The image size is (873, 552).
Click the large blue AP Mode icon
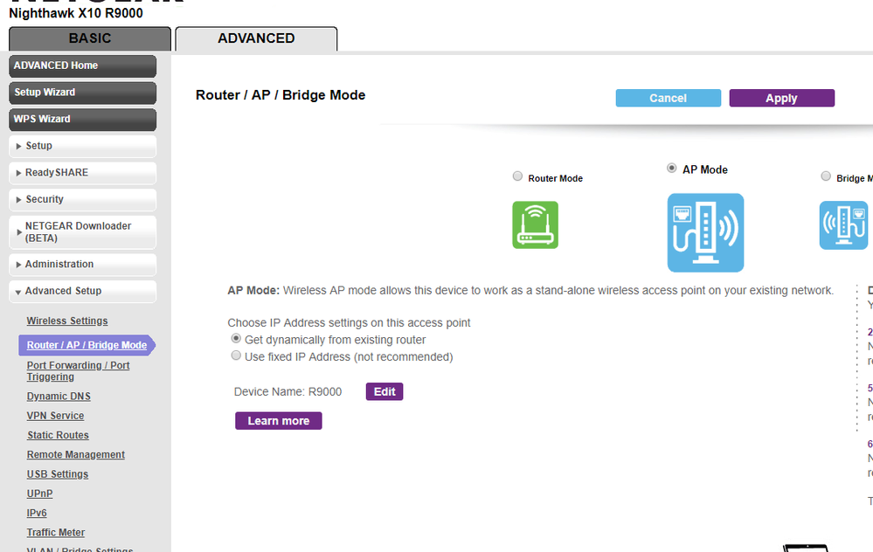pyautogui.click(x=705, y=232)
